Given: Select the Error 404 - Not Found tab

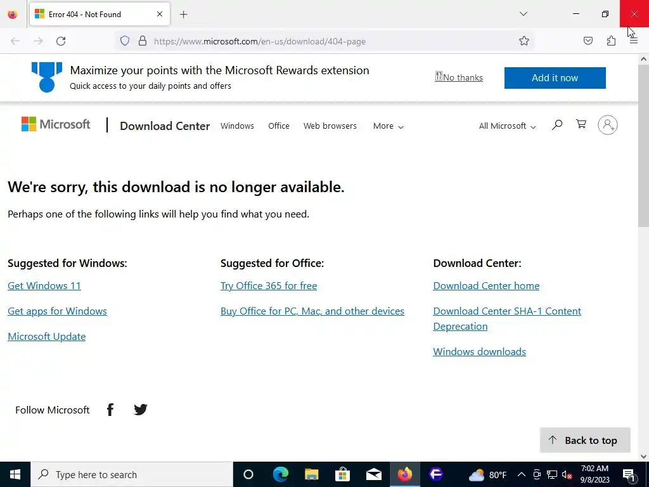Looking at the screenshot, I should (x=100, y=14).
